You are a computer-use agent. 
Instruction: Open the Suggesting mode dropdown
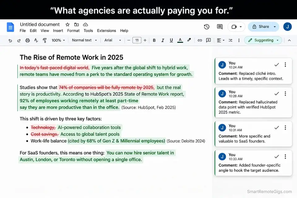tap(263, 40)
